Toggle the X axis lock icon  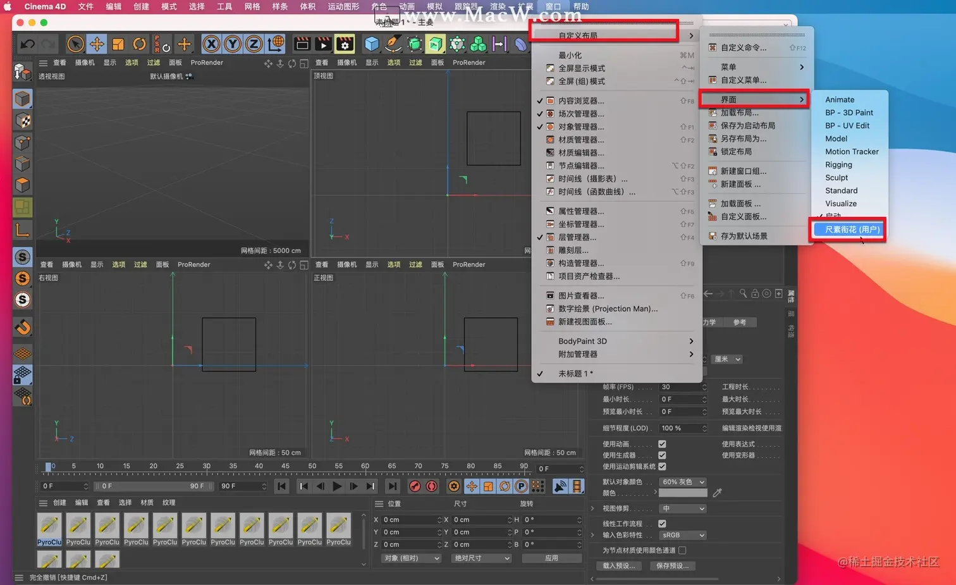pyautogui.click(x=212, y=44)
